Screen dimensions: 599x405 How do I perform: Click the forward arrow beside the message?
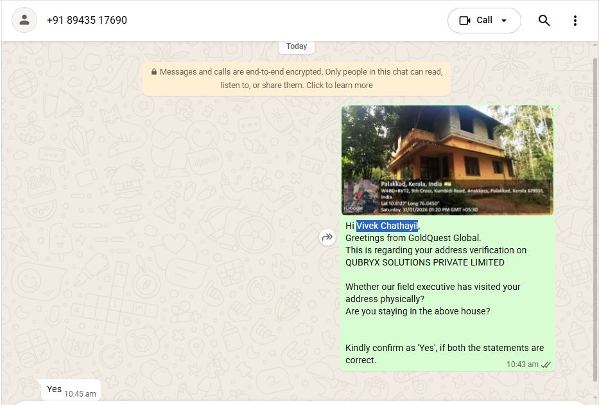click(327, 238)
